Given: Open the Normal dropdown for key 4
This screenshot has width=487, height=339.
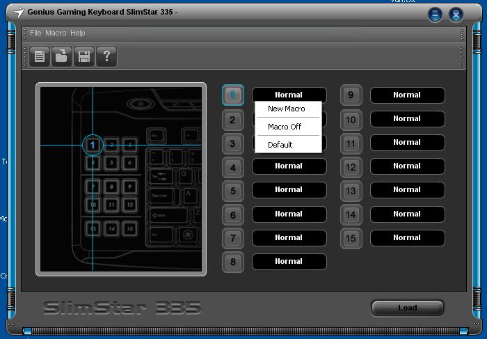Looking at the screenshot, I should [x=289, y=166].
